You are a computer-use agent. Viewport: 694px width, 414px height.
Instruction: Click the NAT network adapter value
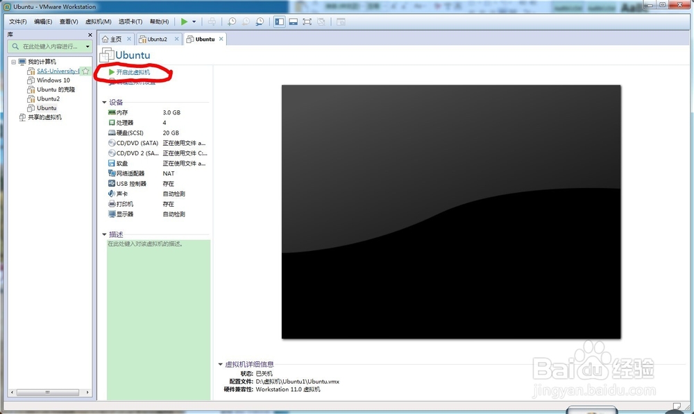pyautogui.click(x=169, y=173)
